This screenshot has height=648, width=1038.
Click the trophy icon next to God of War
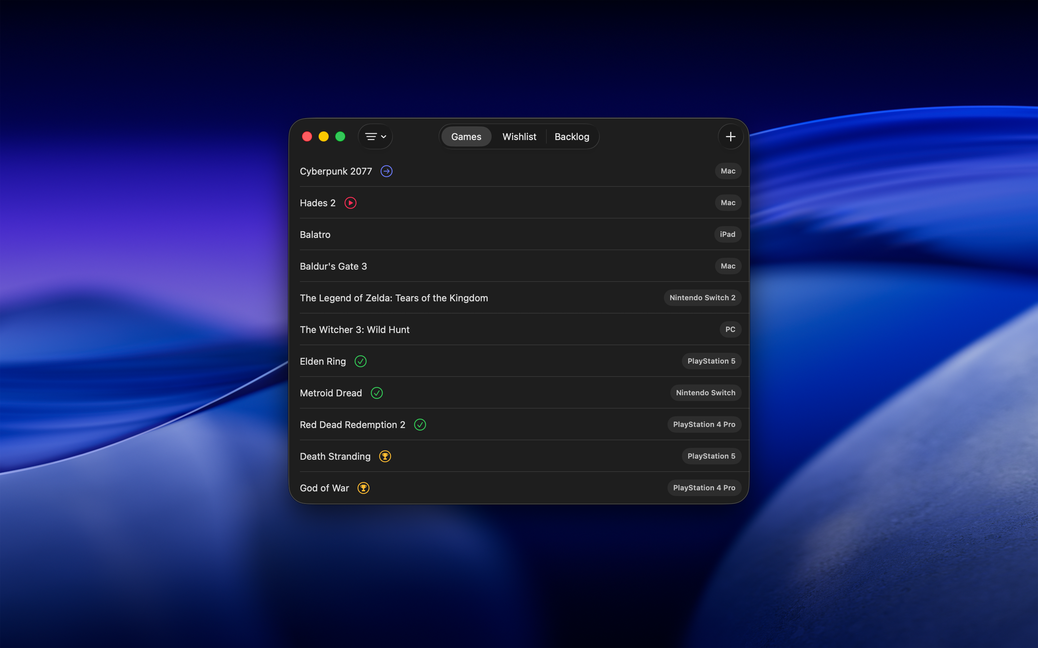click(363, 488)
